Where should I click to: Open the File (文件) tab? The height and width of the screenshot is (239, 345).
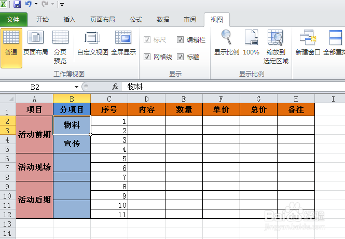pos(13,20)
